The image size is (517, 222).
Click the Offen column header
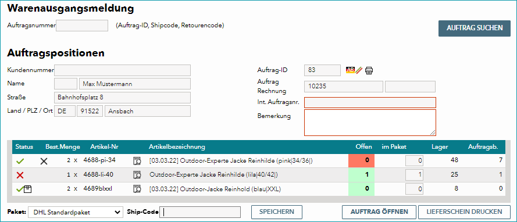364,146
